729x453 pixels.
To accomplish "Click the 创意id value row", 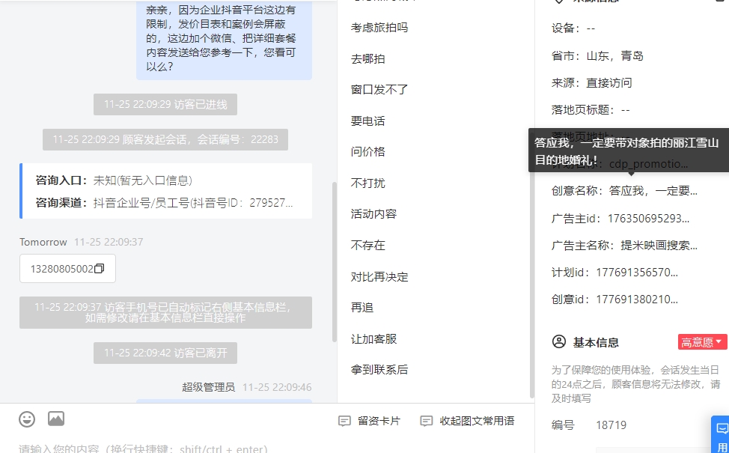I will 614,299.
